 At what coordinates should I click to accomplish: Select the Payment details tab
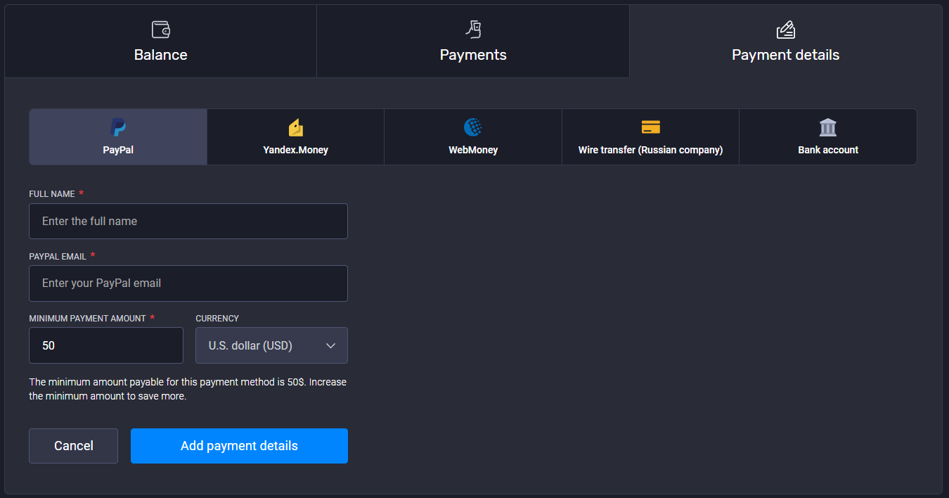[x=786, y=41]
